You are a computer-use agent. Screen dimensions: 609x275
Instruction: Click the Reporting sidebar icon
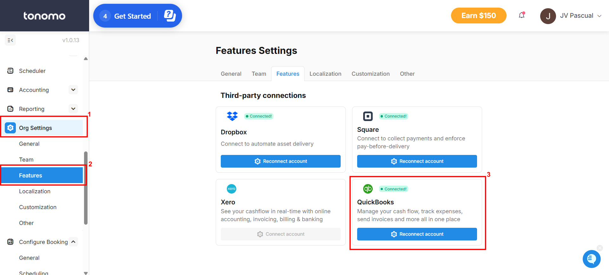tap(10, 109)
